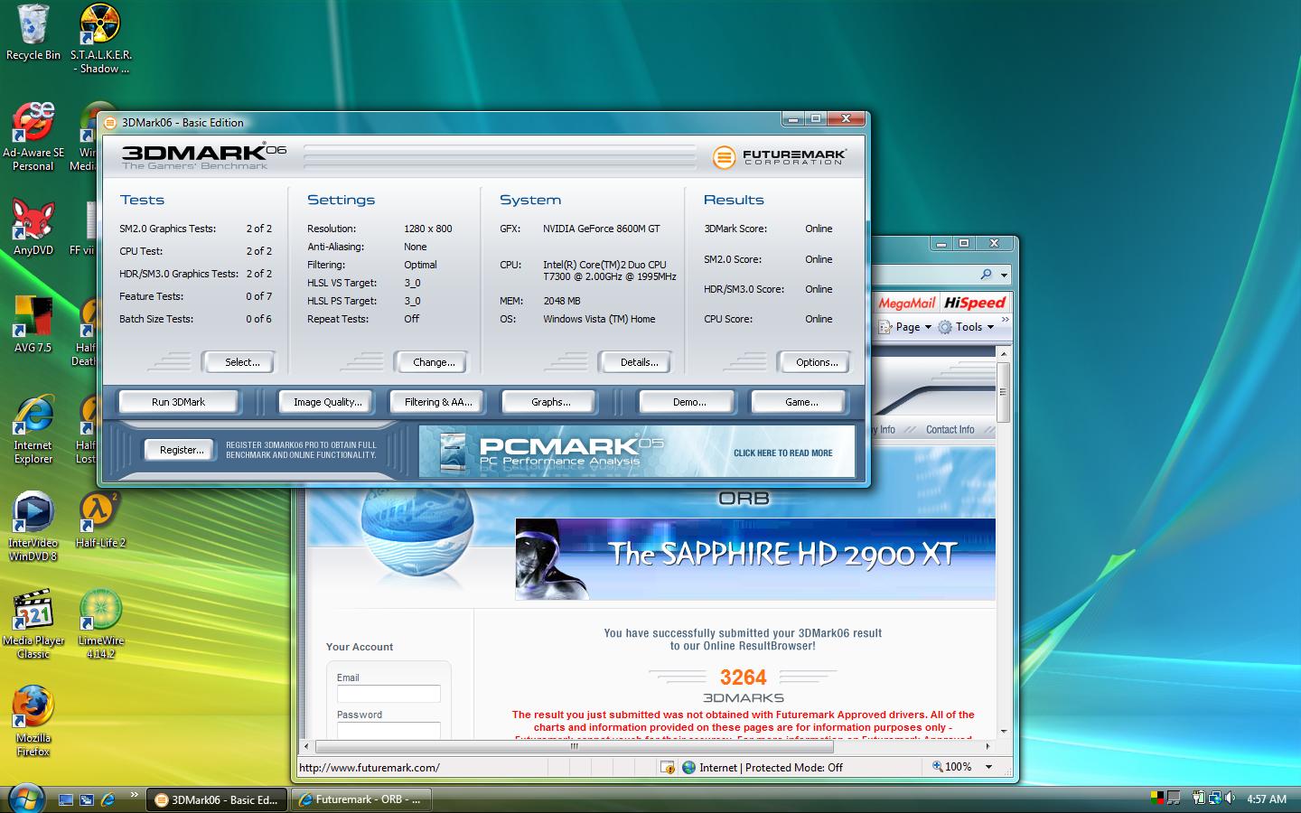Image resolution: width=1301 pixels, height=813 pixels.
Task: Click the MegaMail link in the browser
Action: [906, 303]
